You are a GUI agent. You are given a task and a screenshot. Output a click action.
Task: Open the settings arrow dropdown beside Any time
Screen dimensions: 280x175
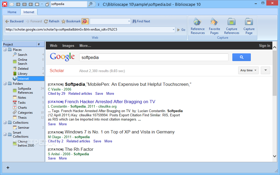(x=266, y=70)
